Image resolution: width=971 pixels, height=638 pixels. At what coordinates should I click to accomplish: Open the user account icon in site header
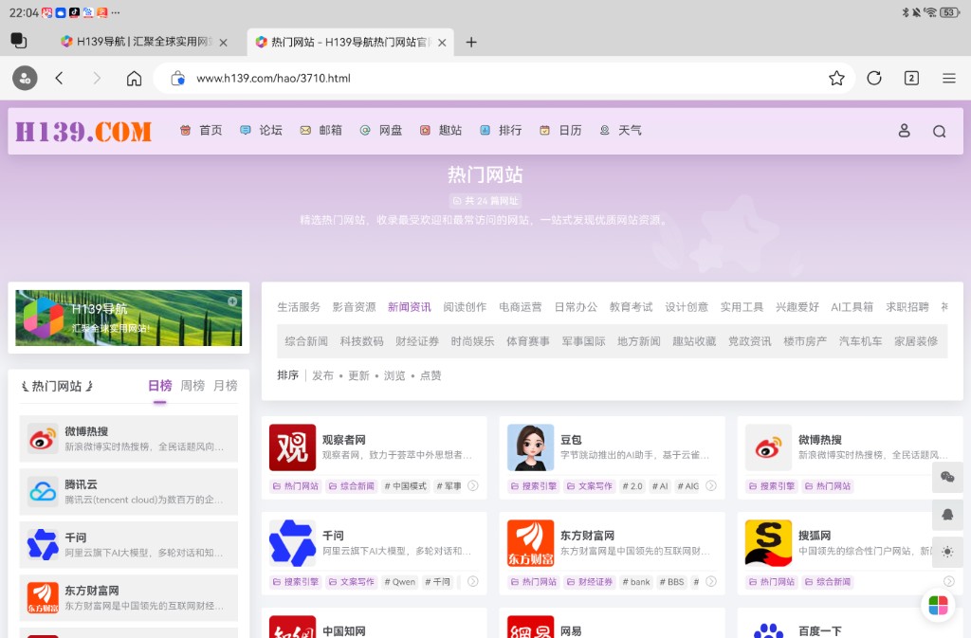(904, 131)
